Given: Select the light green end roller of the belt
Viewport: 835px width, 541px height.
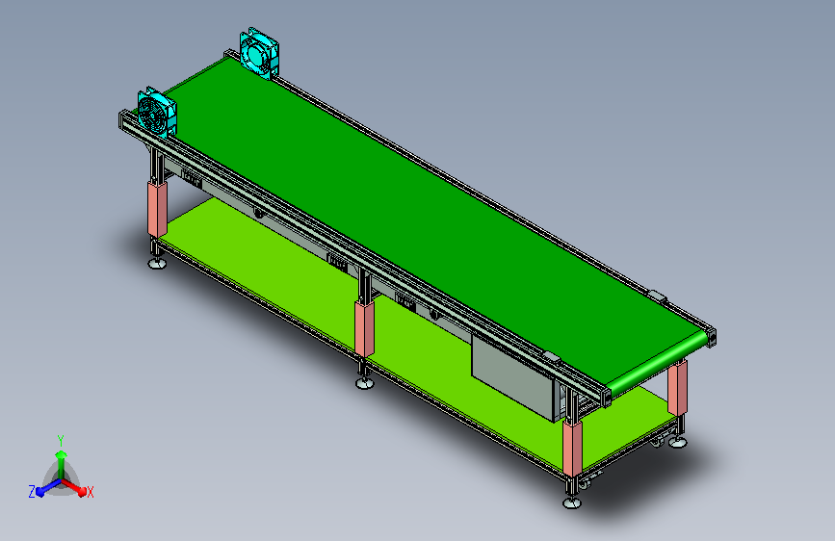Looking at the screenshot, I should click(660, 363).
